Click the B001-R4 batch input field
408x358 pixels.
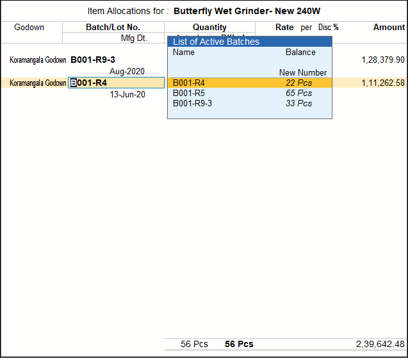(116, 83)
